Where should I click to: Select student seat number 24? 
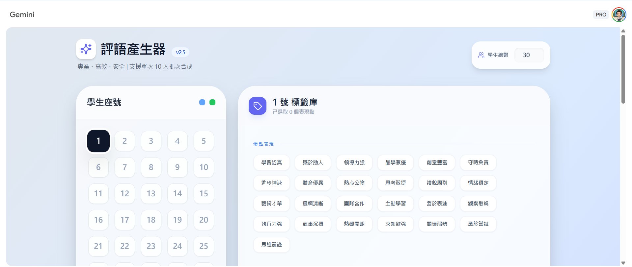[178, 246]
